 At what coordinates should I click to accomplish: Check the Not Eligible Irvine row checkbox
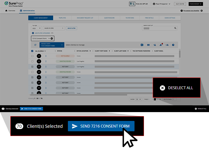[x=32, y=56]
